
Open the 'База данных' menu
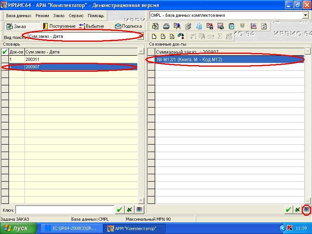coord(19,16)
